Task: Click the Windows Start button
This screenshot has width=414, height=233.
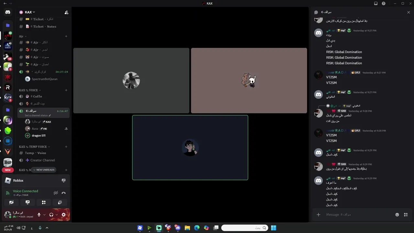Action: point(273,228)
